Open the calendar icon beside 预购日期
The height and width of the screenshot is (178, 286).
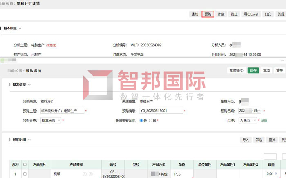pos(259,111)
